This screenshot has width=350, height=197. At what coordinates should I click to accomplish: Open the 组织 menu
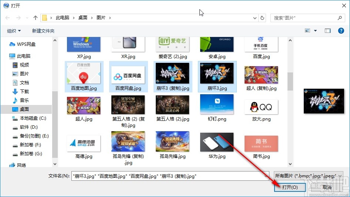coord(14,31)
